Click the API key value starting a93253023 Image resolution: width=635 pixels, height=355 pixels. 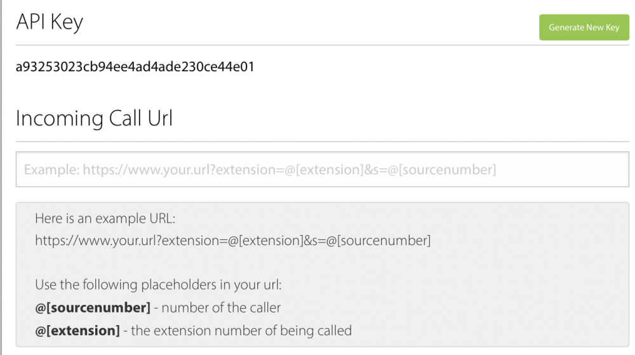point(135,67)
